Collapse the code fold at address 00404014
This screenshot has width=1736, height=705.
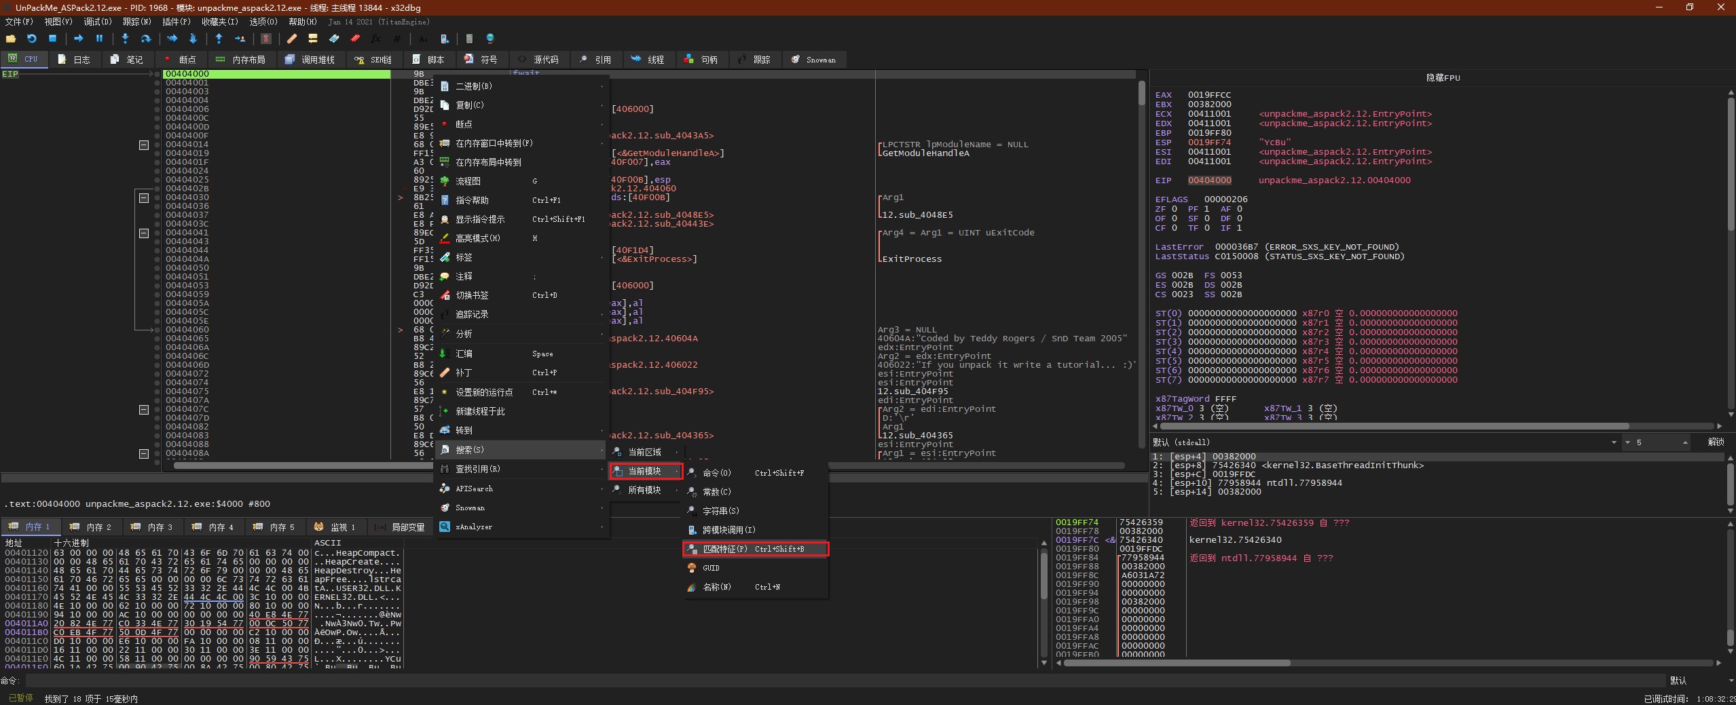tap(144, 145)
